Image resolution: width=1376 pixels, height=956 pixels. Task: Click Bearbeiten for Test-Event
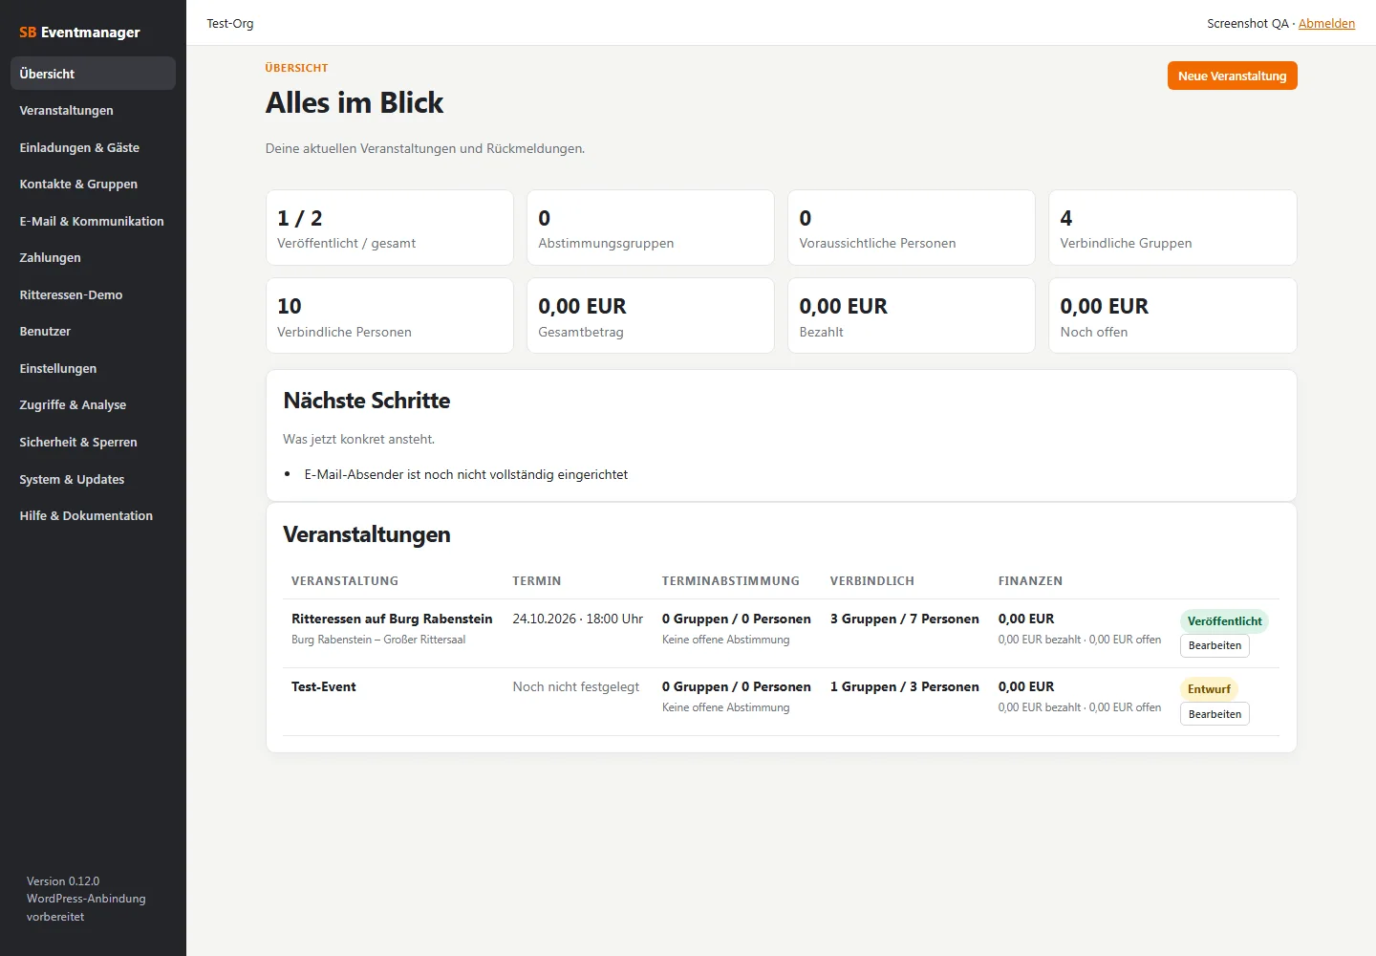coord(1215,714)
